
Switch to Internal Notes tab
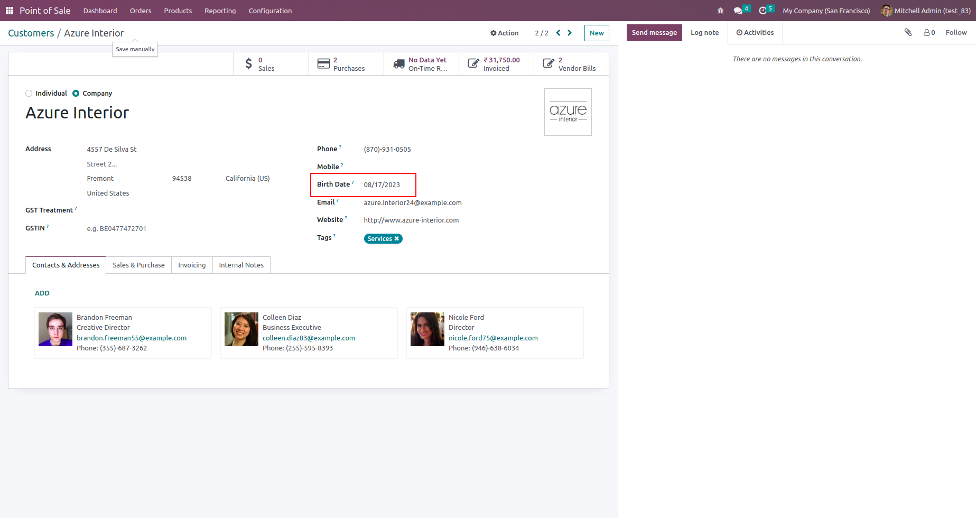pyautogui.click(x=241, y=265)
